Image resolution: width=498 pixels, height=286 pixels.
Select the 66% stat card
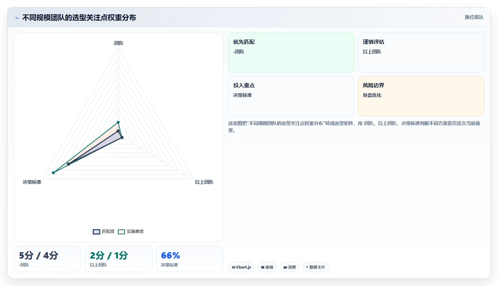[x=189, y=259]
